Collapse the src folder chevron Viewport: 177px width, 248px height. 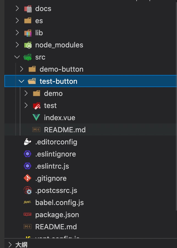[17, 57]
